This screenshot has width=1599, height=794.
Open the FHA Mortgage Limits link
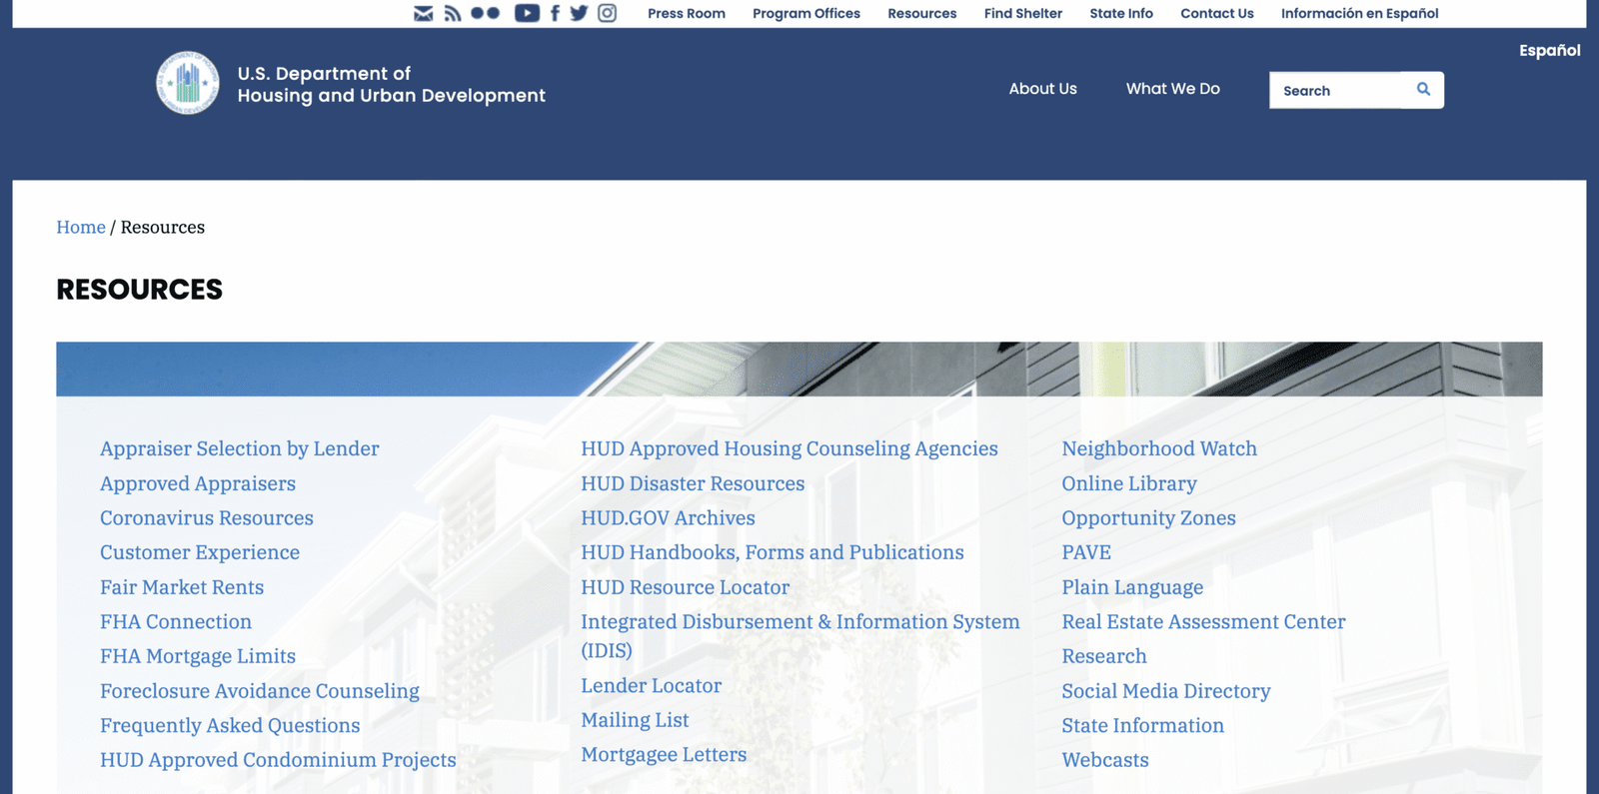pyautogui.click(x=198, y=656)
